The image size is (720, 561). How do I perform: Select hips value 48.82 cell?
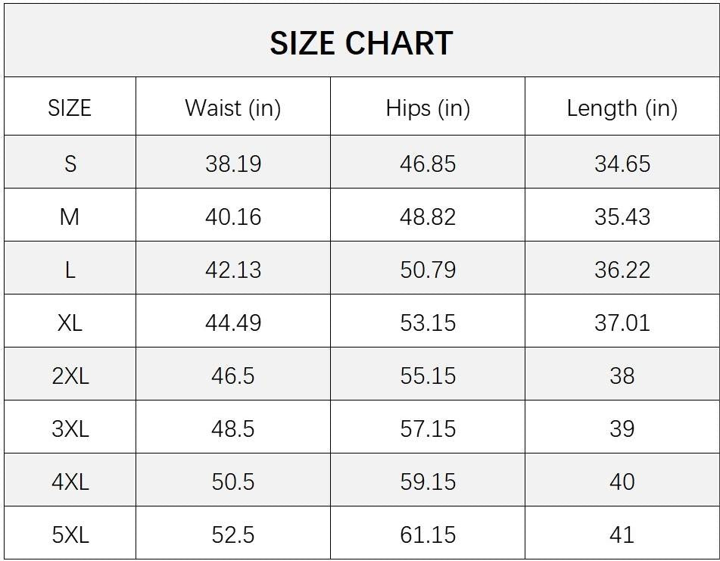[x=428, y=217]
